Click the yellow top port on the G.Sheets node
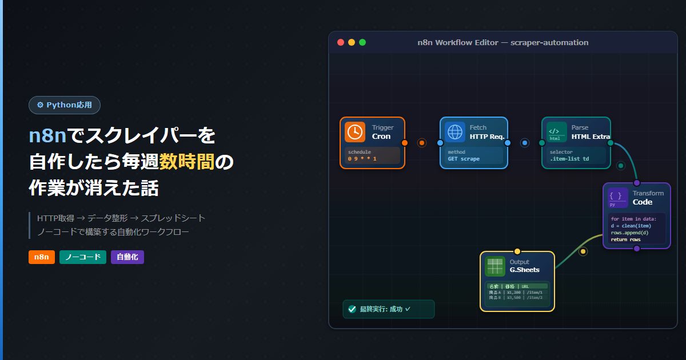 (x=517, y=251)
